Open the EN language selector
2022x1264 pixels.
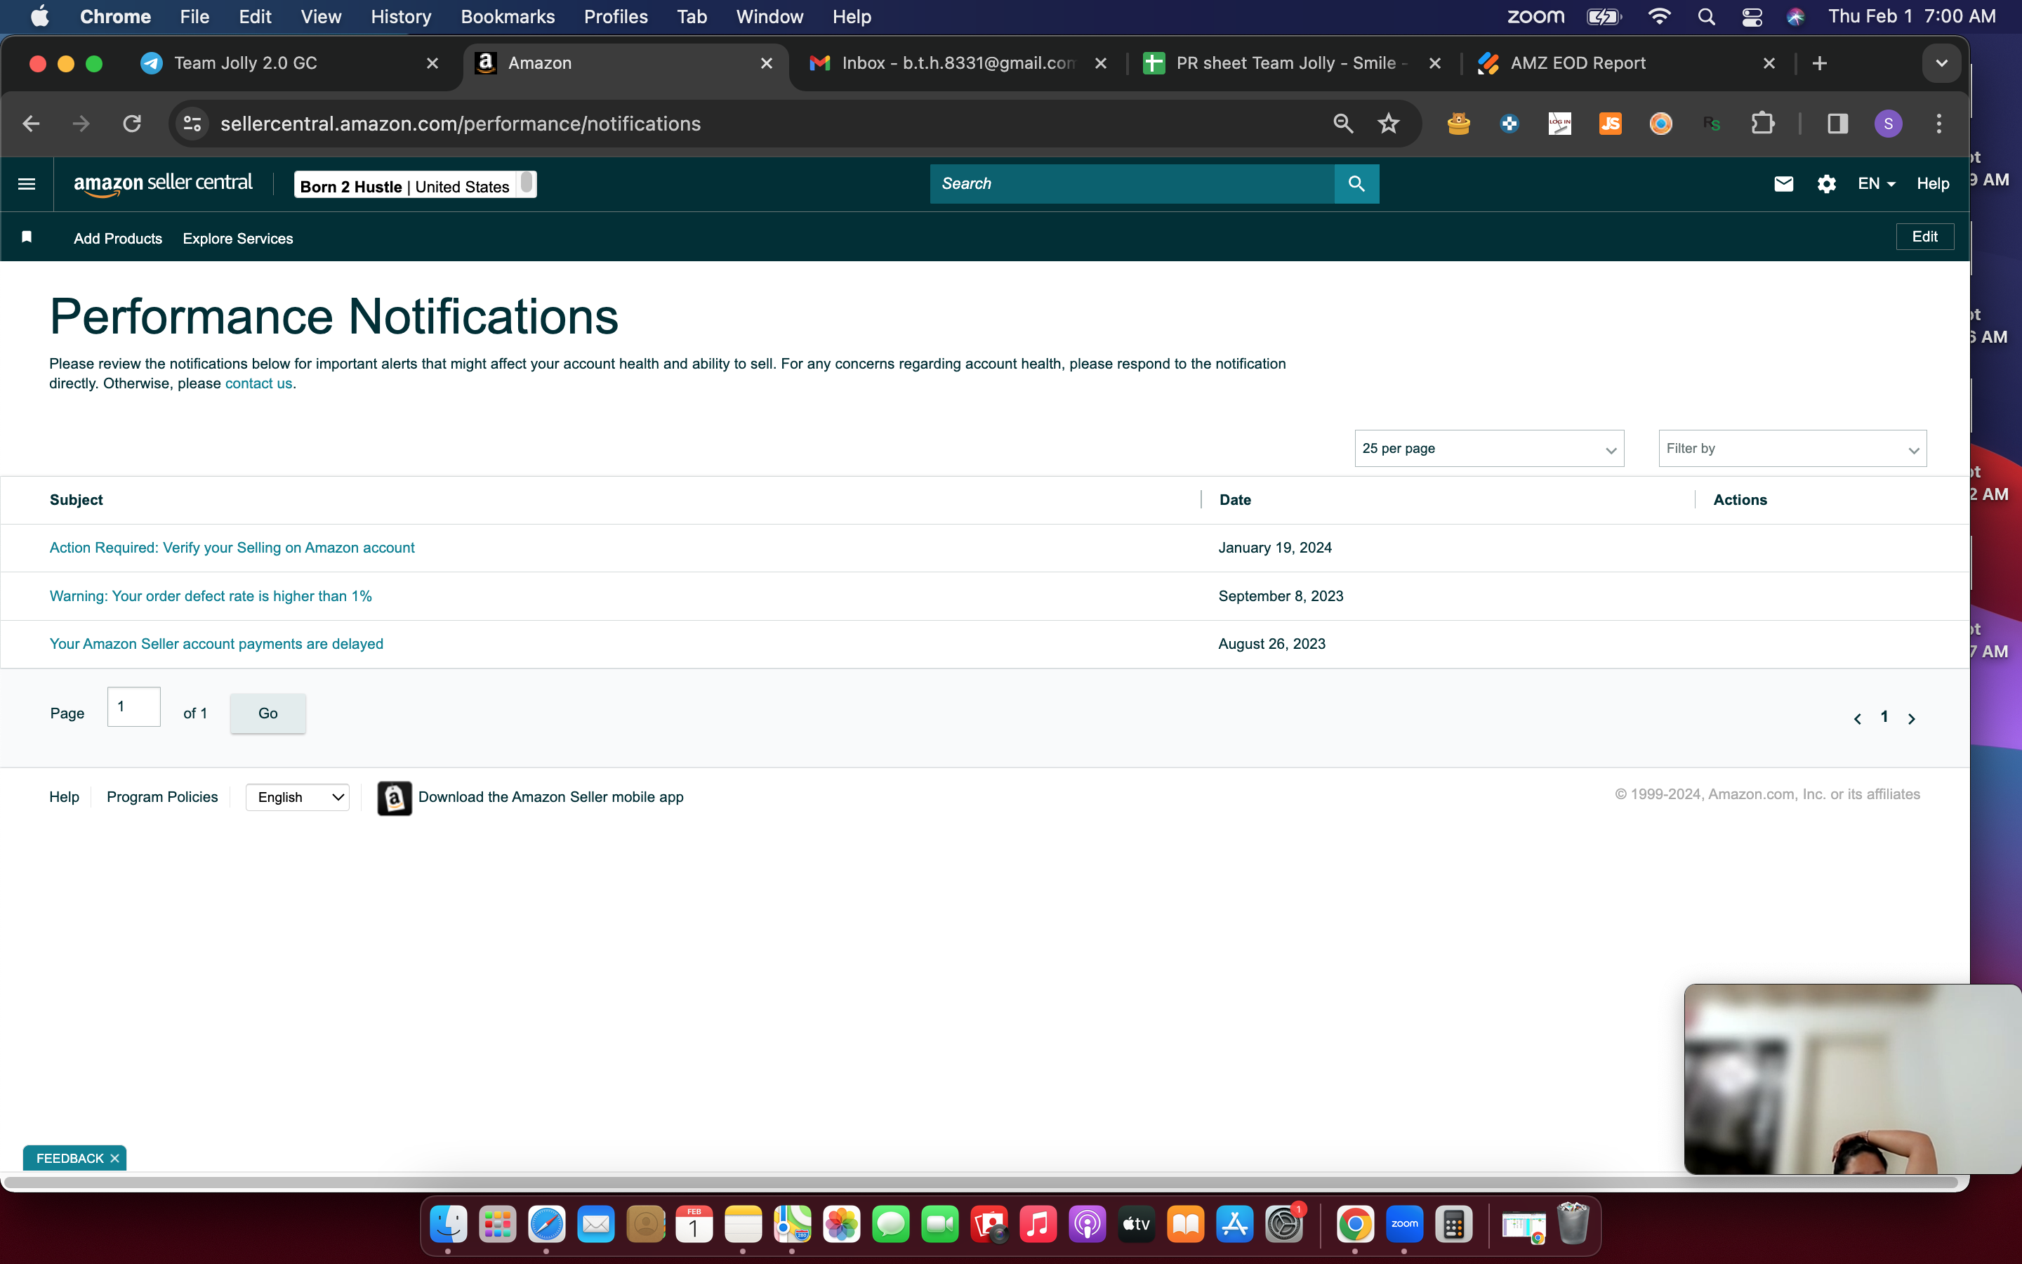[x=1876, y=184]
